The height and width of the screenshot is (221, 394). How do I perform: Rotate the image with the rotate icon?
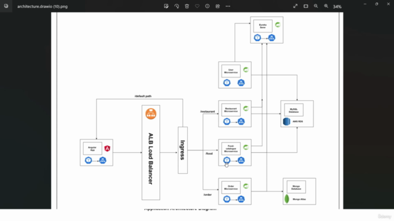pyautogui.click(x=177, y=6)
